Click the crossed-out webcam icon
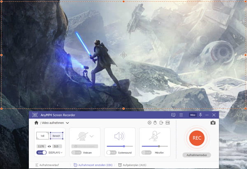The width and height of the screenshot is (247, 169). [x=82, y=136]
